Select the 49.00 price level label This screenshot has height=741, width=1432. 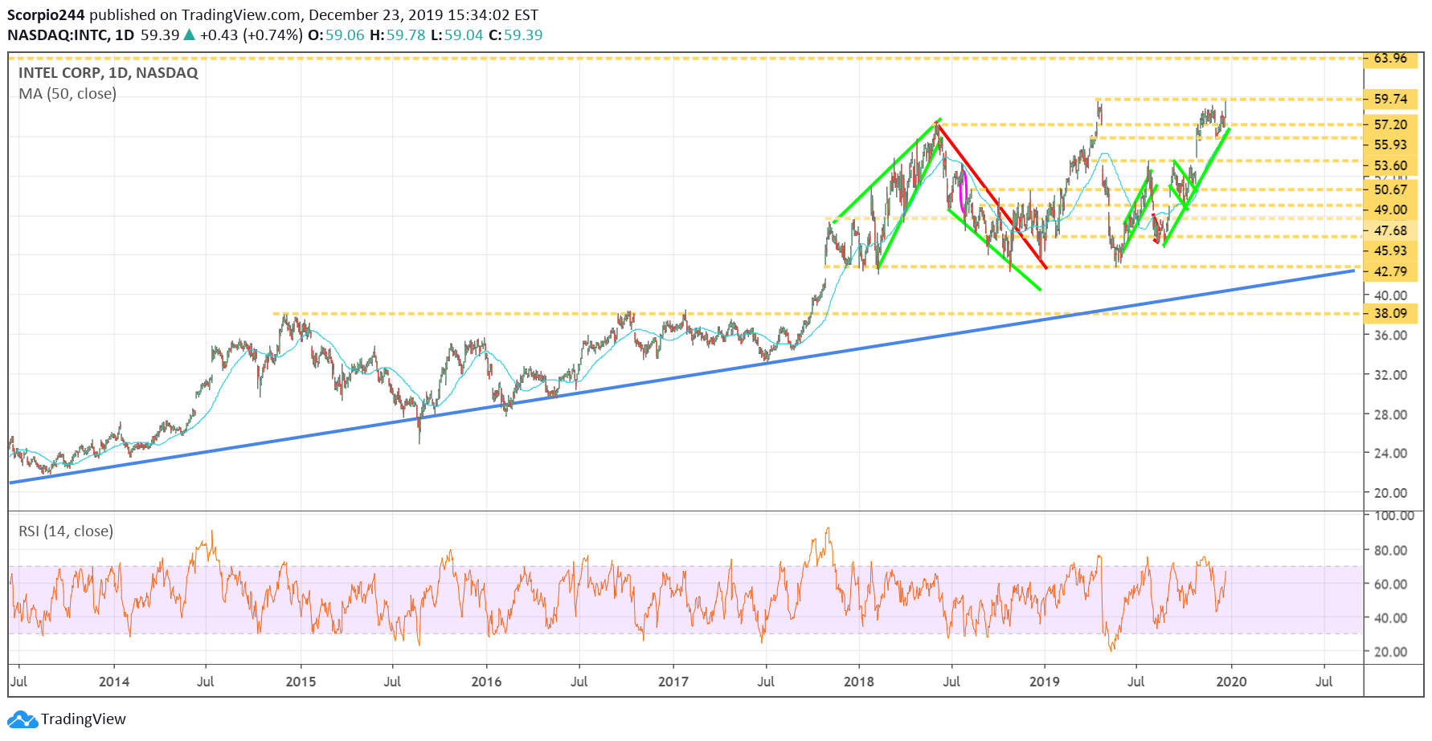[x=1390, y=210]
